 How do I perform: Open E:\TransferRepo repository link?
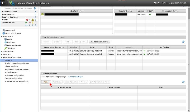pos(75,77)
